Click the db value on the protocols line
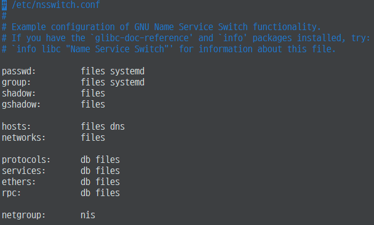374x225 pixels. 86,159
